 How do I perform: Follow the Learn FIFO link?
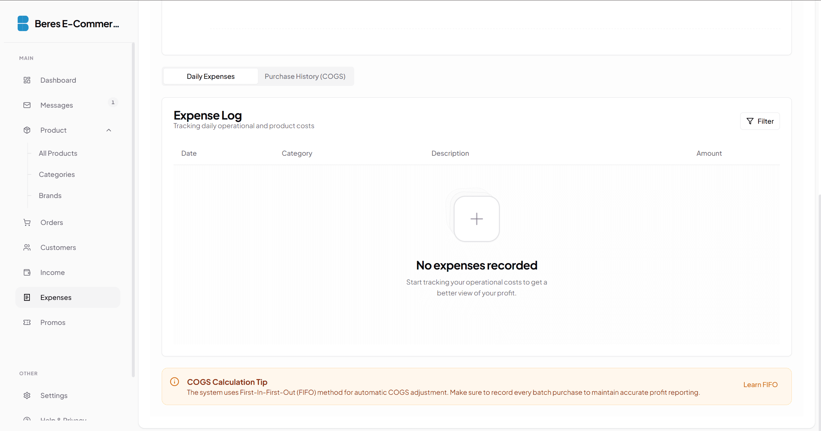pos(760,385)
